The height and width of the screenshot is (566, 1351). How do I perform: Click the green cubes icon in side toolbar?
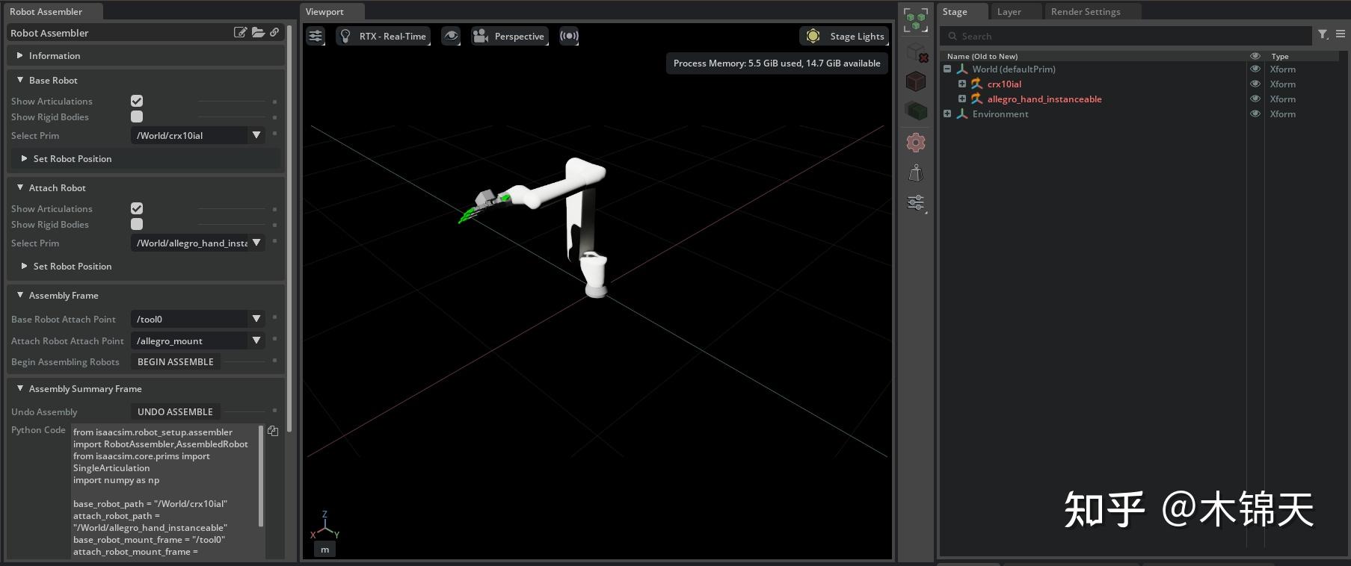[916, 19]
